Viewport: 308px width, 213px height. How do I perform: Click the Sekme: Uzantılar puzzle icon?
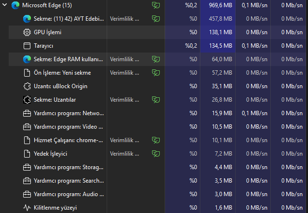pyautogui.click(x=27, y=100)
